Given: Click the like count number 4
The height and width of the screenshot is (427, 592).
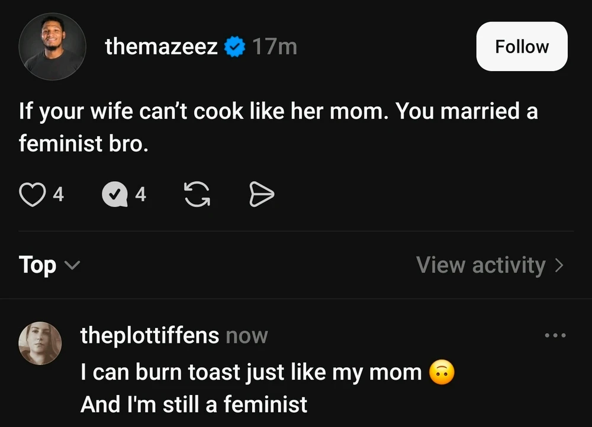Looking at the screenshot, I should point(58,194).
